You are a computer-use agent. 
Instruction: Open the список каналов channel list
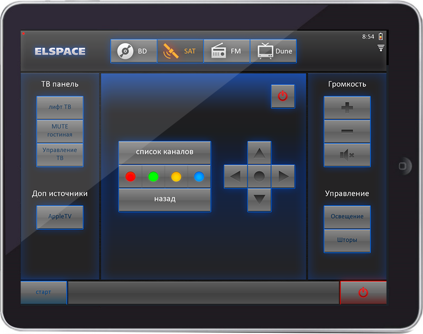click(x=164, y=152)
